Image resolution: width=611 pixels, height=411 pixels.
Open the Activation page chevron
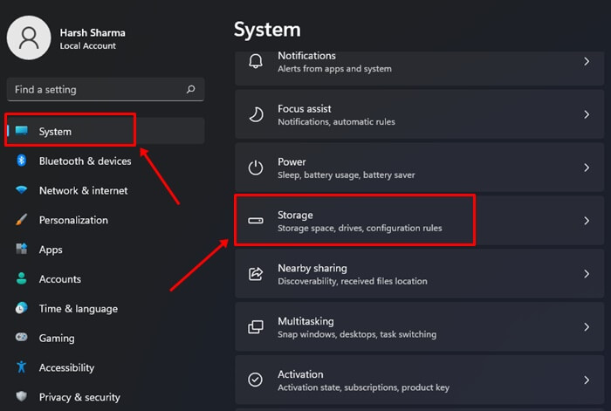click(x=587, y=380)
